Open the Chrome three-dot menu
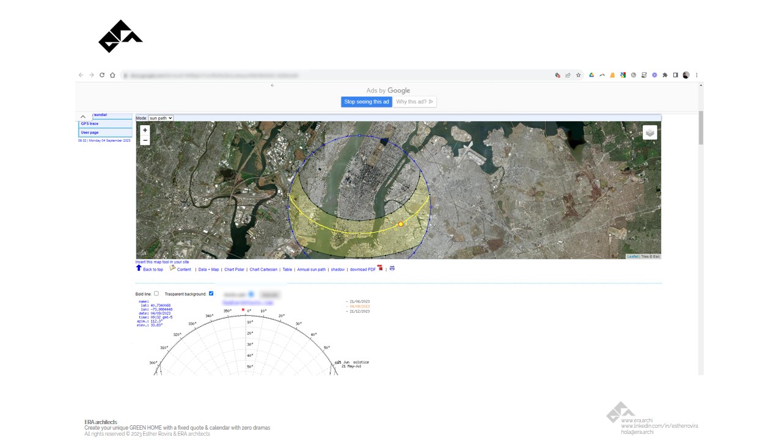The image size is (782, 440). click(x=696, y=75)
